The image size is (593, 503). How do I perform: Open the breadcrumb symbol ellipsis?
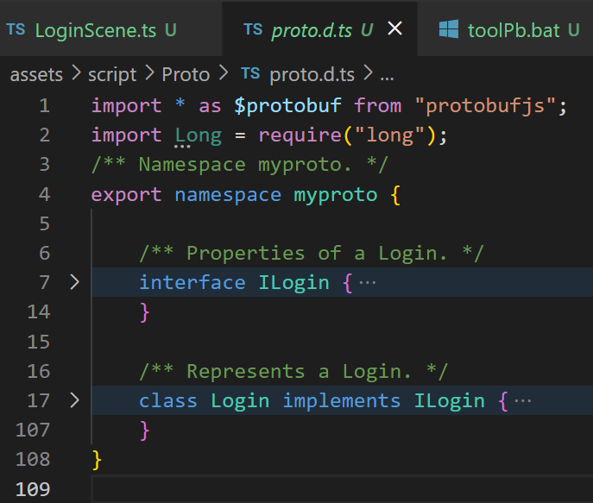(387, 74)
